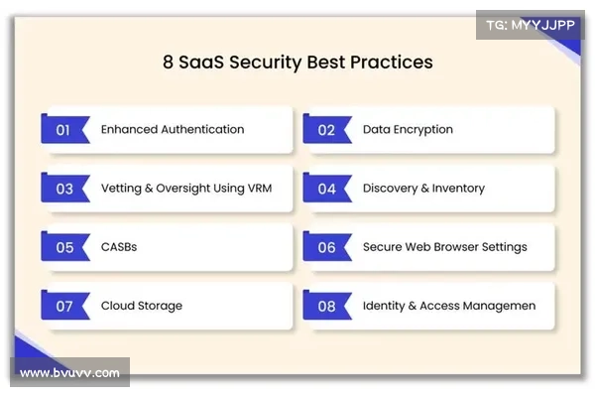
Task: Click Vetting & Oversight Using VRM text
Action: pyautogui.click(x=186, y=189)
